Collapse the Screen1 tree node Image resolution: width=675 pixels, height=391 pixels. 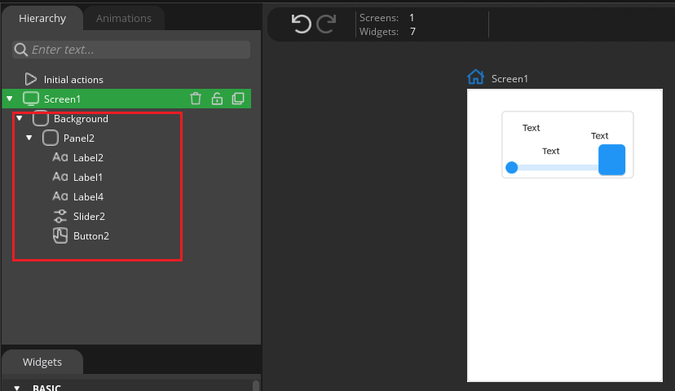coord(10,99)
